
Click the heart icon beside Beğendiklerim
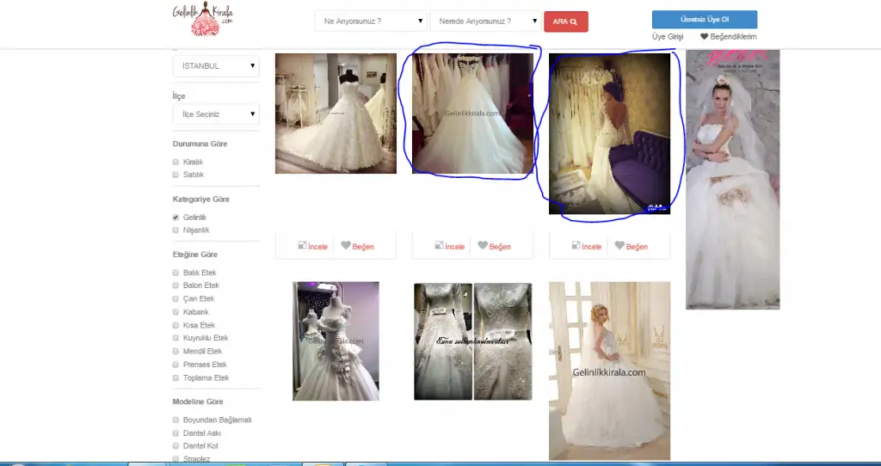(704, 37)
